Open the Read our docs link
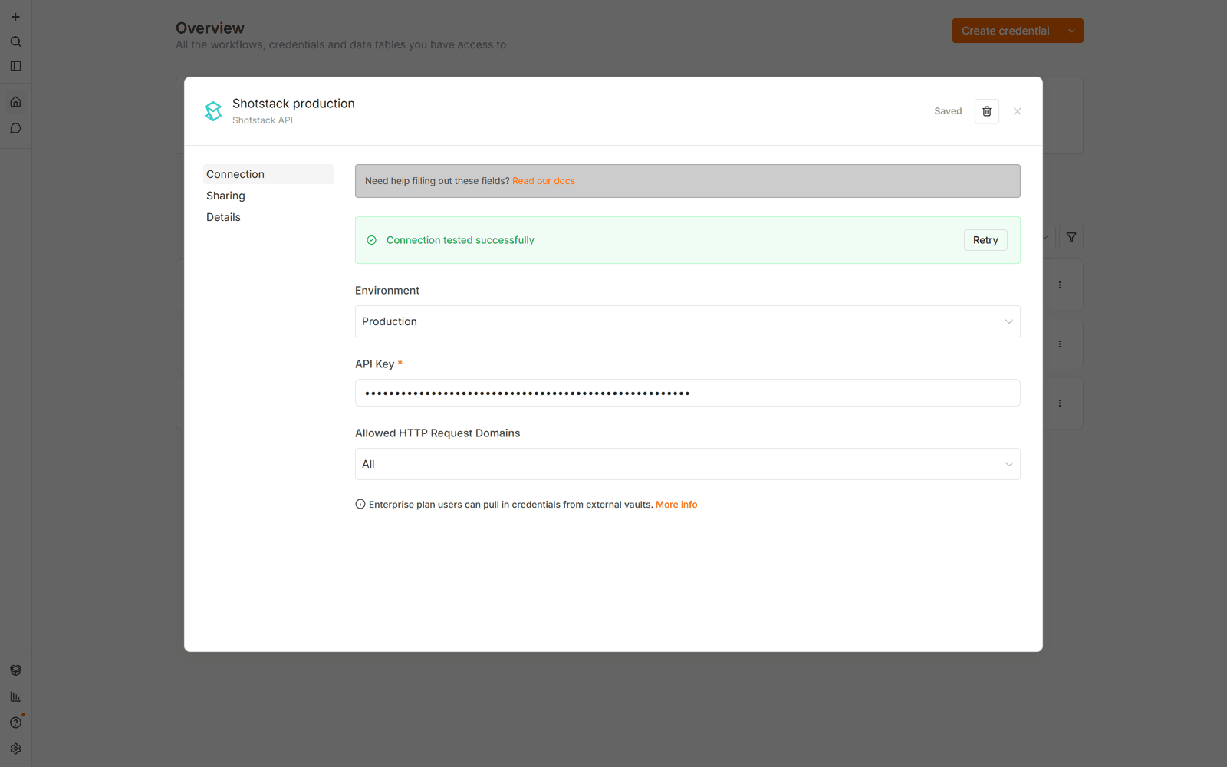The height and width of the screenshot is (767, 1227). coord(544,181)
